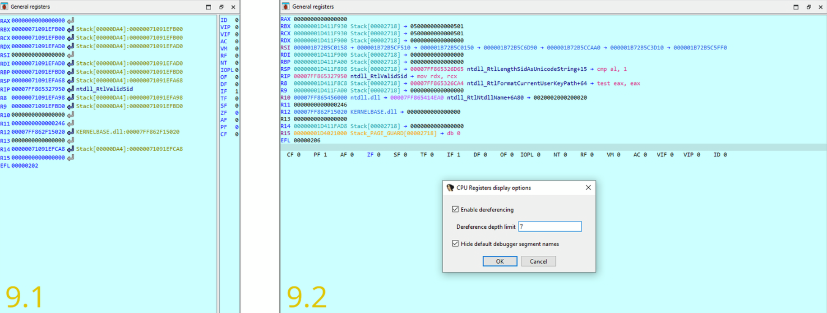Viewport: 827px width, 313px height.
Task: Dismiss the dialog with Cancel
Action: tap(538, 262)
